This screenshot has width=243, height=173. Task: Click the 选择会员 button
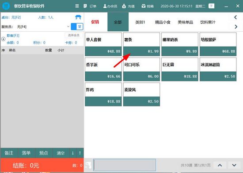(74, 35)
